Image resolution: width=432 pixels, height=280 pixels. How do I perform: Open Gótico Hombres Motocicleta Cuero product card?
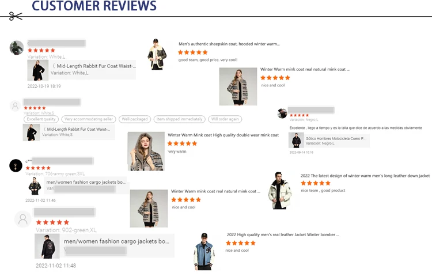click(x=329, y=140)
